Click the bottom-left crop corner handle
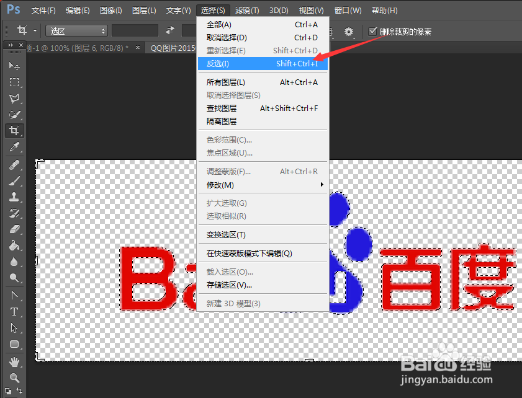 point(39,358)
